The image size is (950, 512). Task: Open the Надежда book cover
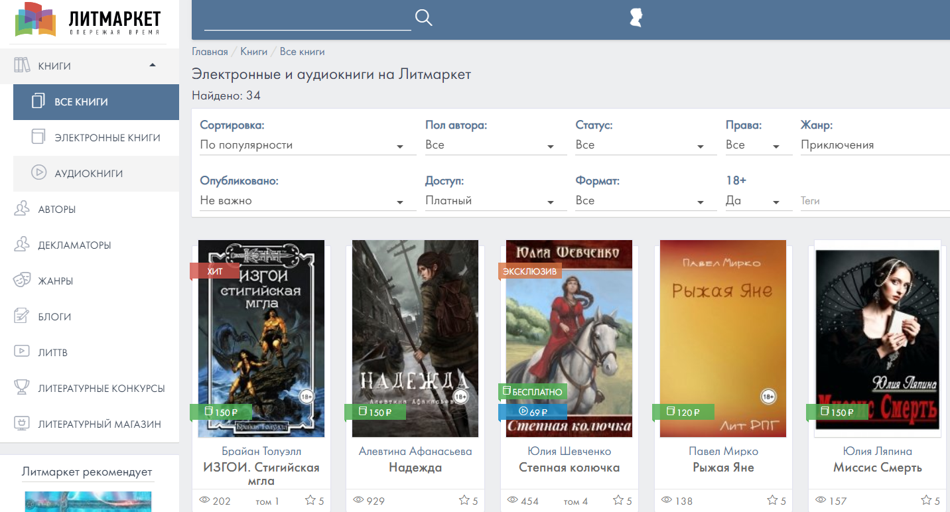(x=415, y=339)
